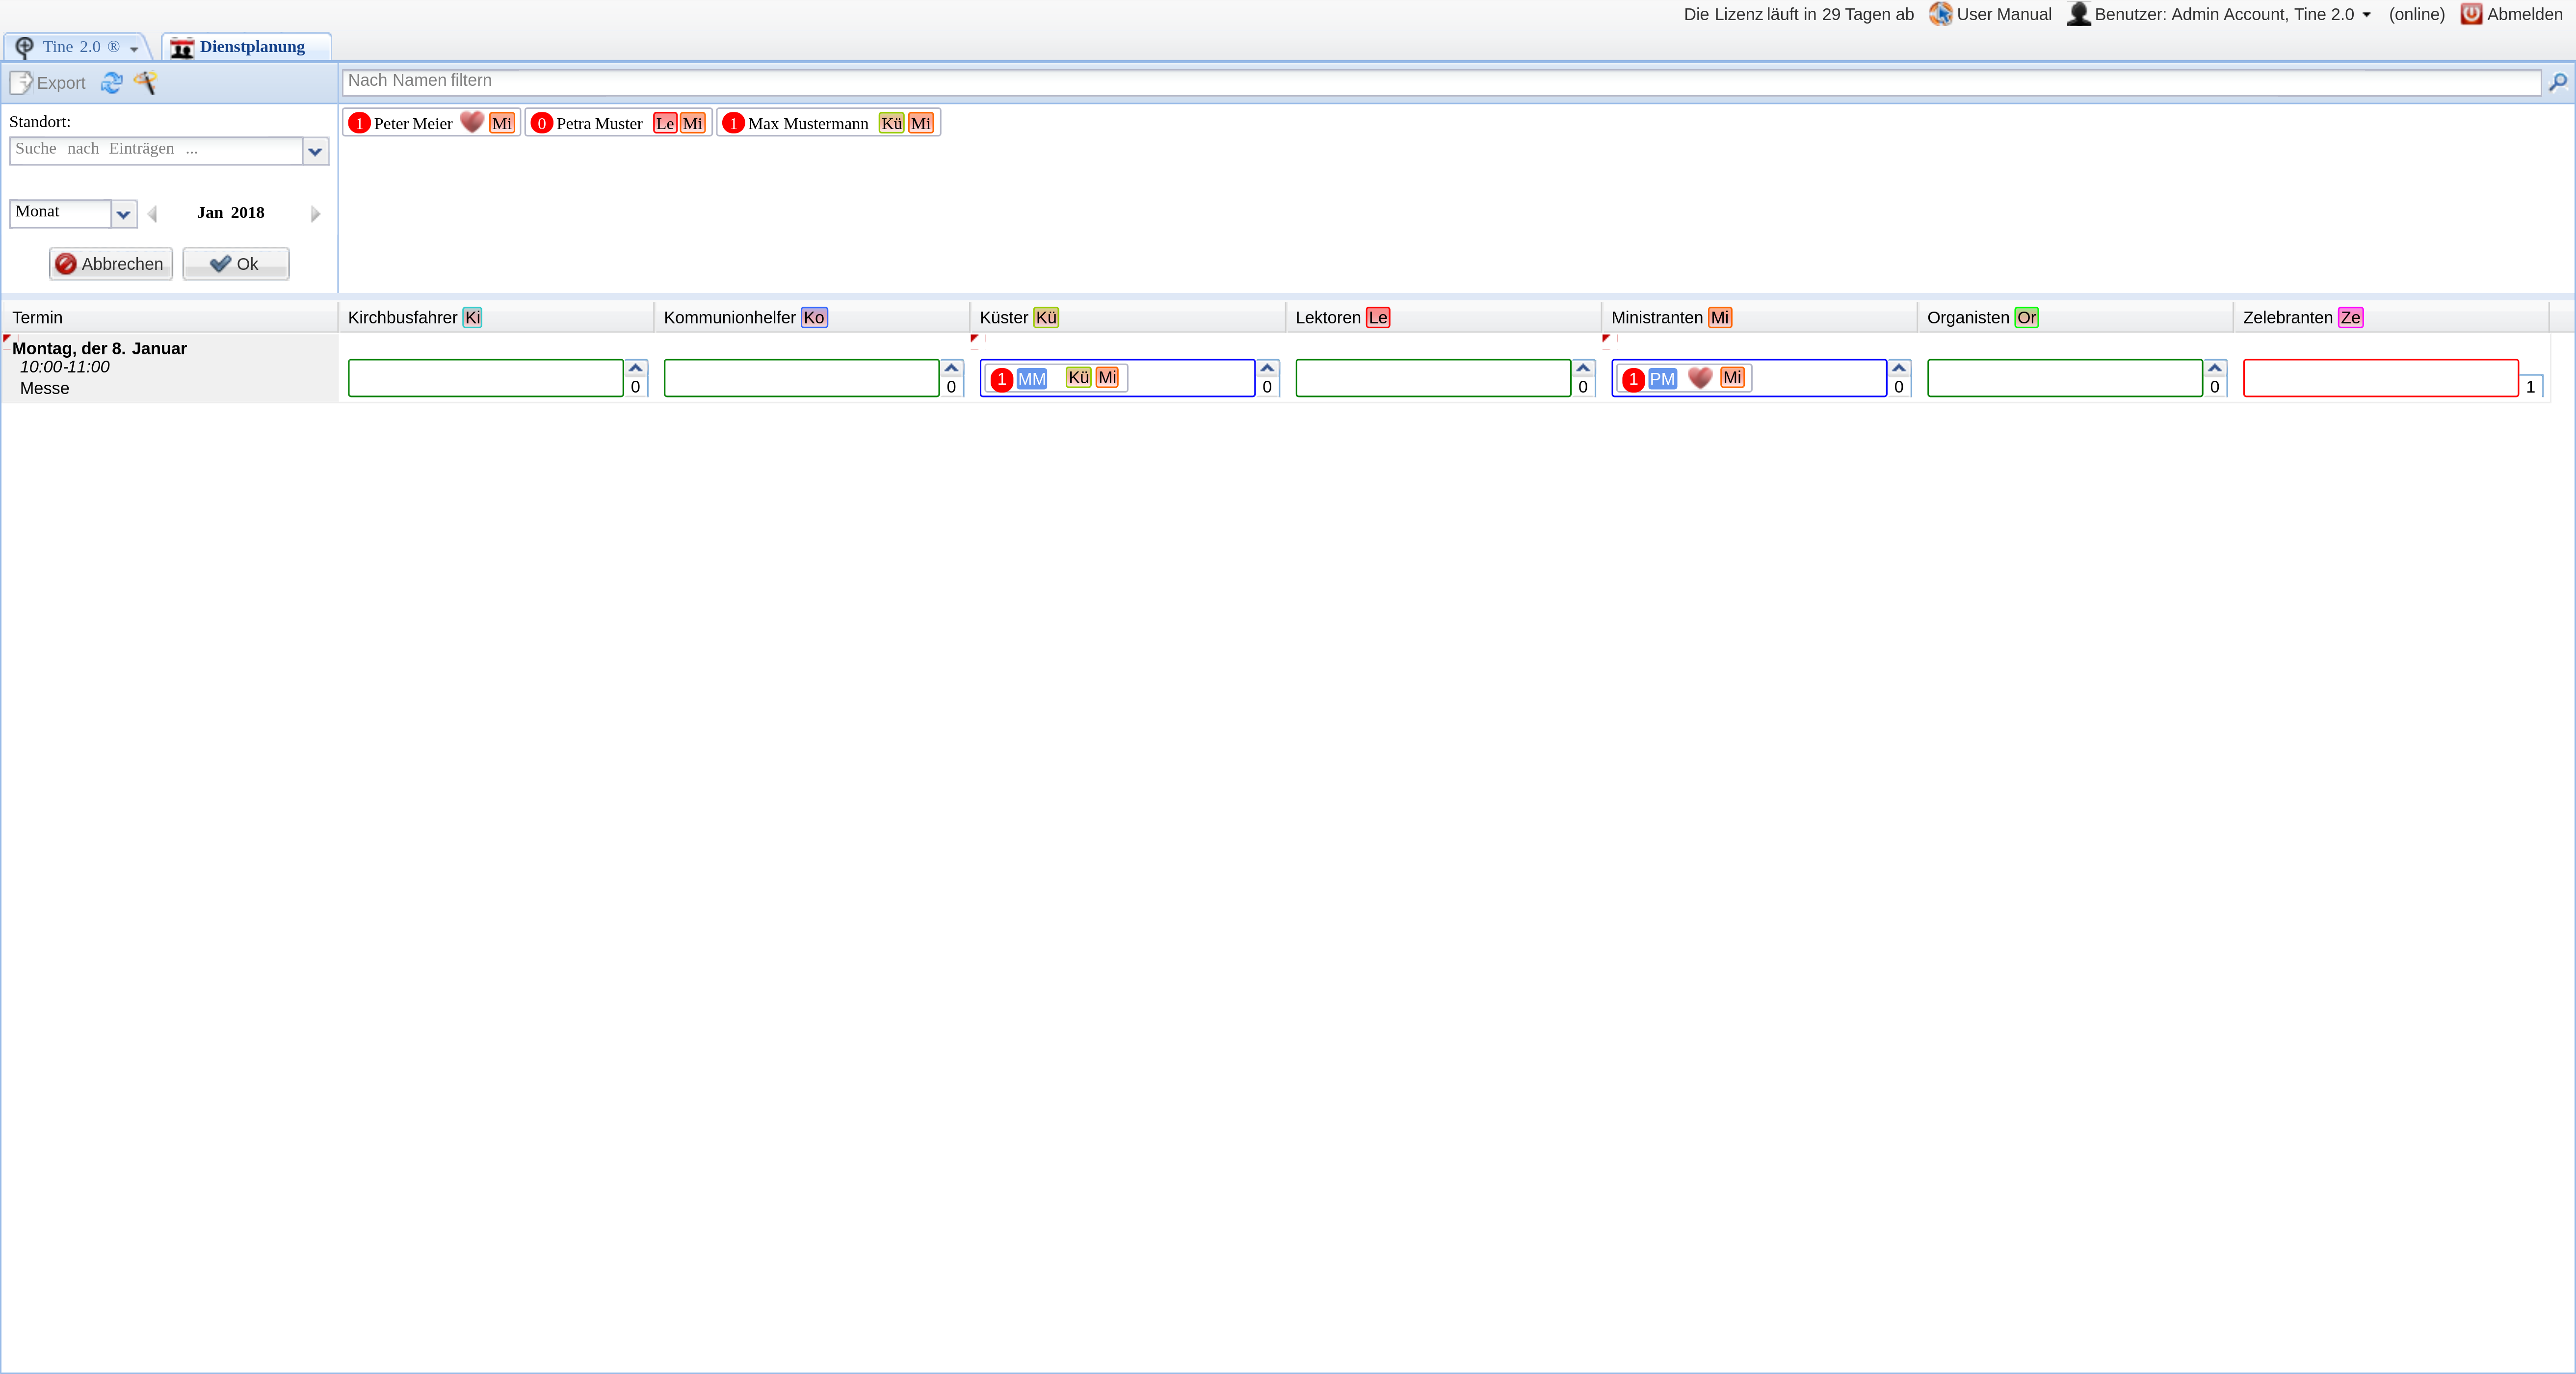2576x1374 pixels.
Task: Expand the Ministranten cell with the up arrow
Action: [1899, 368]
